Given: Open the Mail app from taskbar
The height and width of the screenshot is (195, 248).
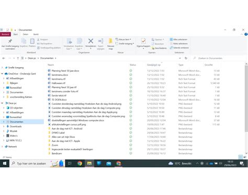Looking at the screenshot, I should 109,164.
